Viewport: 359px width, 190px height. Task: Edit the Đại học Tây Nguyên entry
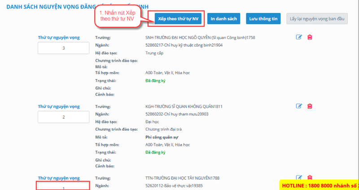[x=299, y=177]
